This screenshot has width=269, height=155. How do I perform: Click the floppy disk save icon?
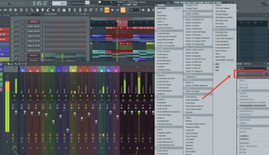tap(64, 10)
